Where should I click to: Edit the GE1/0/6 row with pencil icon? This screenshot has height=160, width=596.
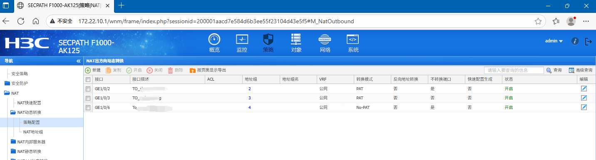(584, 107)
